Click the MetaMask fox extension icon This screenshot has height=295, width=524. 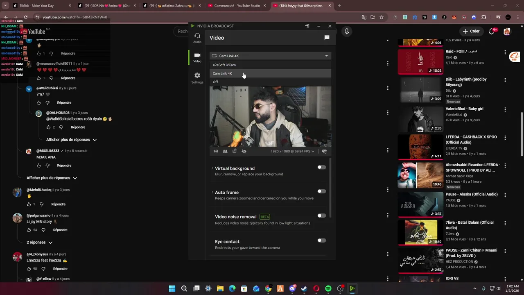point(454,17)
